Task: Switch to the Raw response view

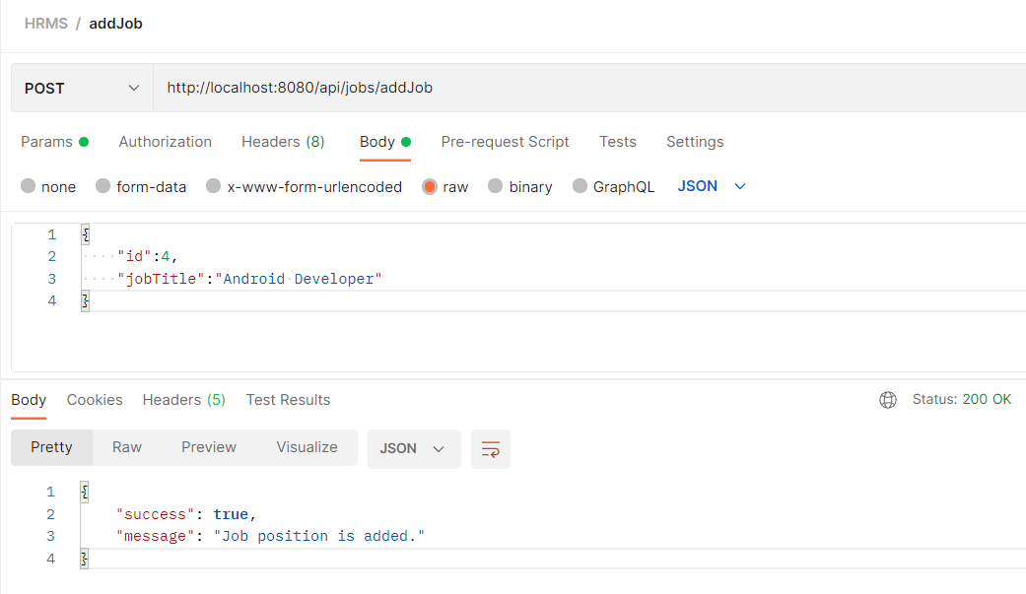Action: click(x=126, y=446)
